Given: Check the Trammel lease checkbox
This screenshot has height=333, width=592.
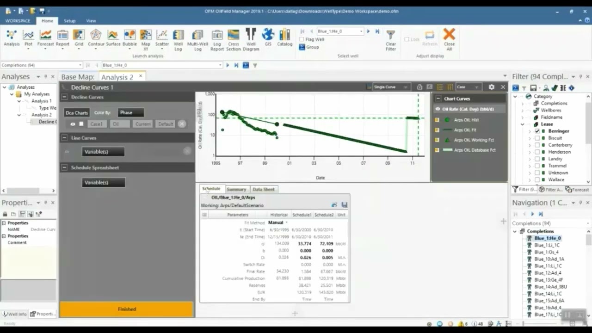Looking at the screenshot, I should click(x=537, y=166).
